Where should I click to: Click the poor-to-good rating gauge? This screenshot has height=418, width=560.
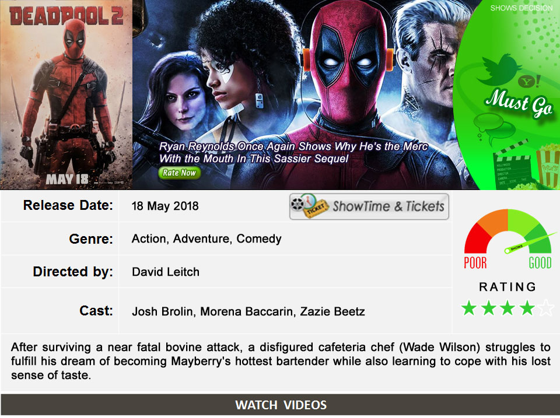point(508,239)
